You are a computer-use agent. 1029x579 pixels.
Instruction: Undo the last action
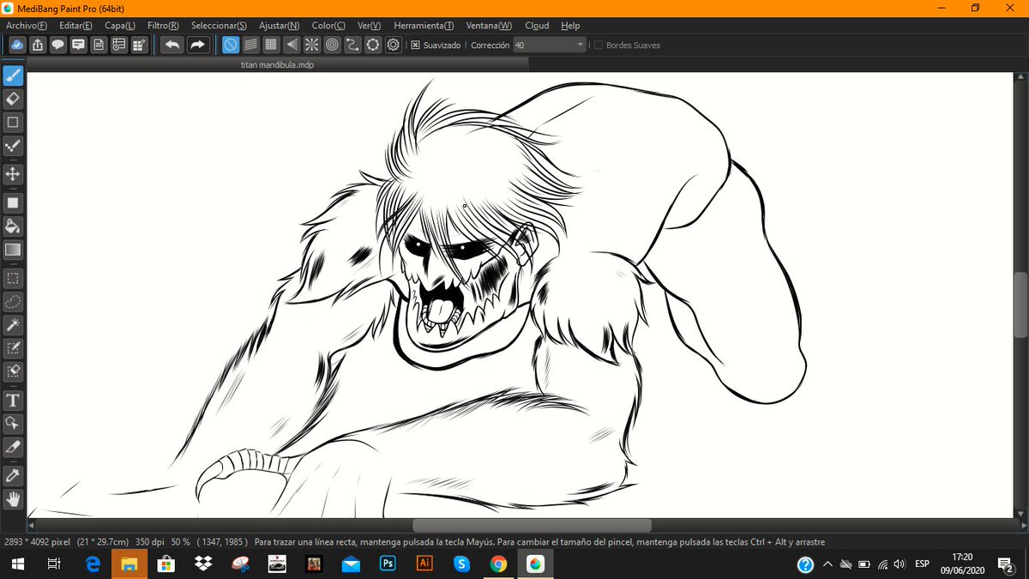[x=172, y=45]
